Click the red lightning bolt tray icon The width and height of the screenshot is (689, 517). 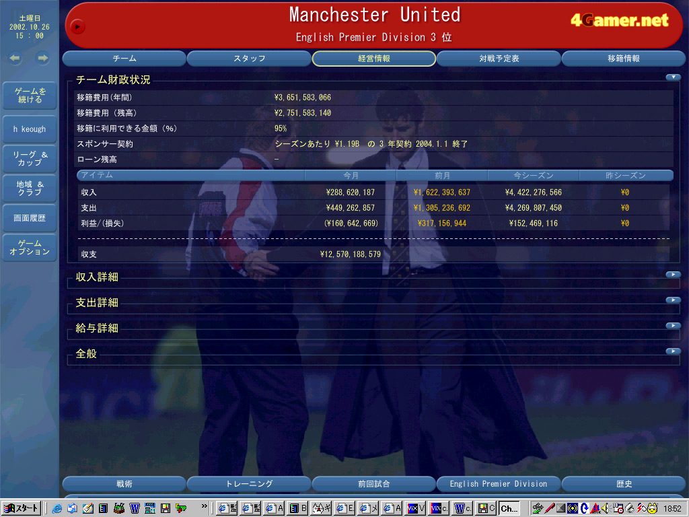click(x=641, y=509)
